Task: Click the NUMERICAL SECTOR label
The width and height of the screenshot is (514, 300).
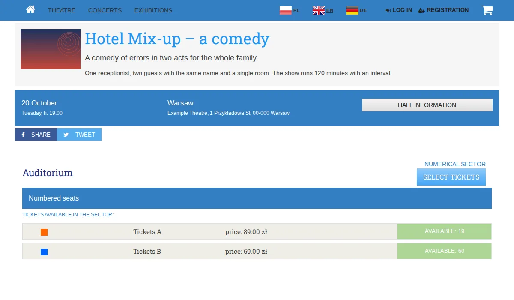Action: pyautogui.click(x=455, y=164)
